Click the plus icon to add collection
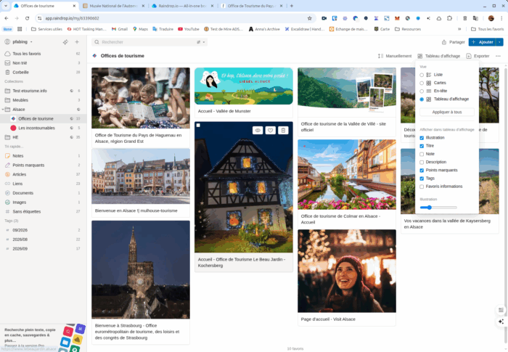 tap(77, 42)
